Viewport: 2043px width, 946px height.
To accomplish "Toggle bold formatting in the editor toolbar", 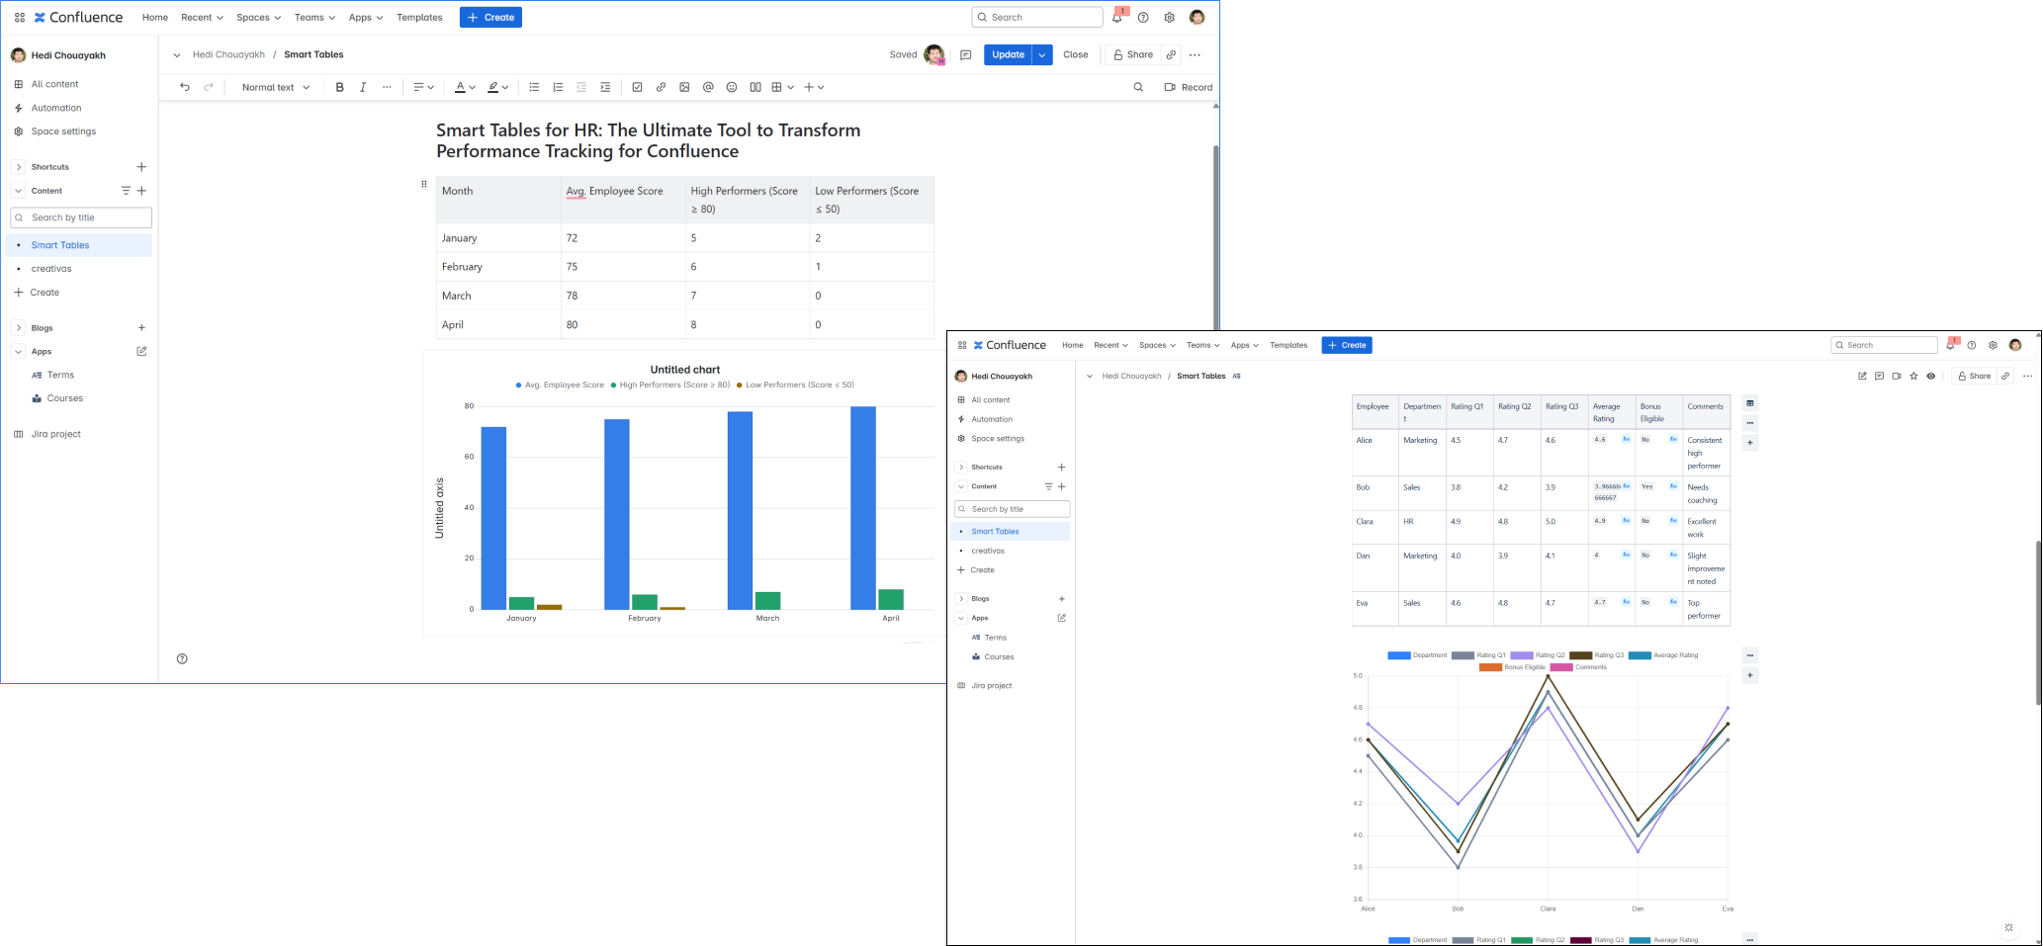I will (x=339, y=87).
